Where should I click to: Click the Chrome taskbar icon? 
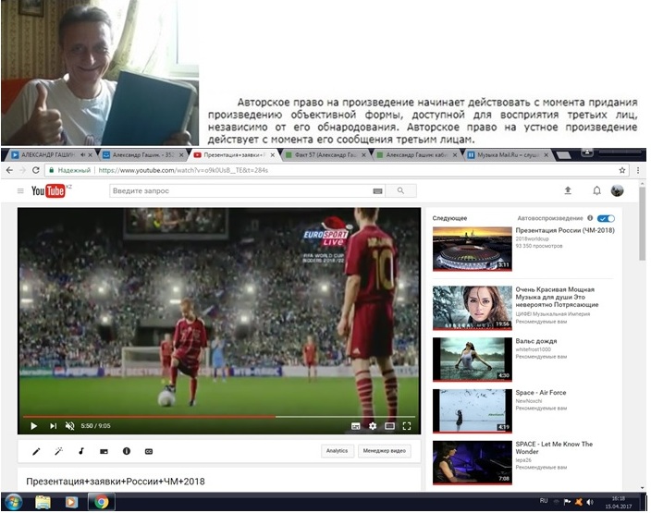click(102, 502)
